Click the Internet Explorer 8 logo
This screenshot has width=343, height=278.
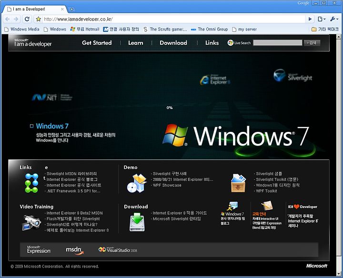coord(215,80)
